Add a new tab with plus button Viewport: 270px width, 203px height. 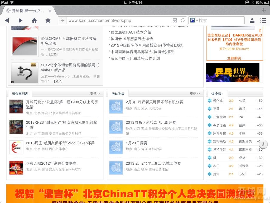coord(264,10)
